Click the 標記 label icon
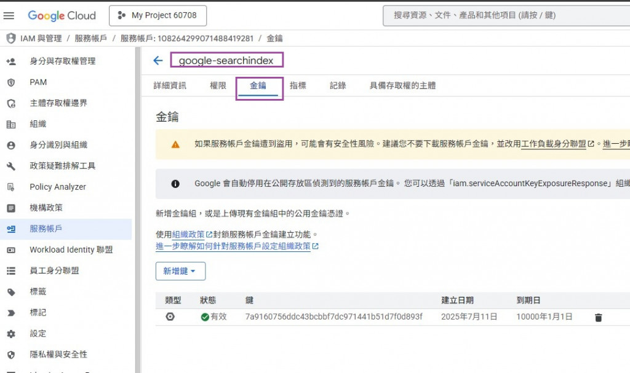 [11, 313]
